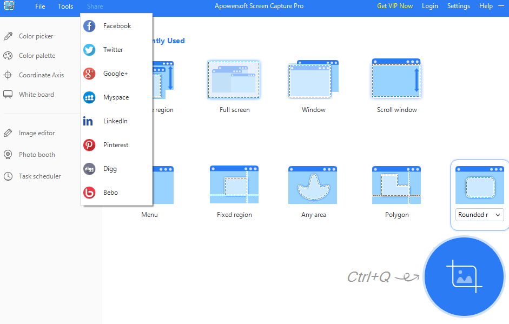Select the Window capture mode icon
The width and height of the screenshot is (509, 324).
point(314,80)
